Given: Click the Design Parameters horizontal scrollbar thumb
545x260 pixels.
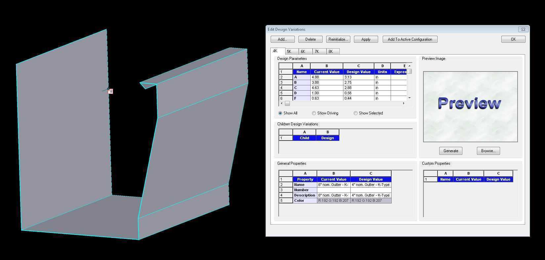Looking at the screenshot, I should click(x=287, y=103).
